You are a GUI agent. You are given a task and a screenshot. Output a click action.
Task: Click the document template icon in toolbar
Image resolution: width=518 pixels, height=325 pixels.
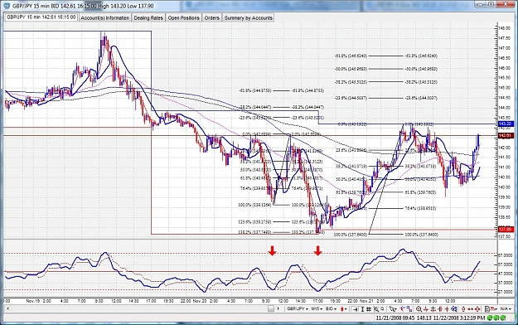[x=487, y=309]
